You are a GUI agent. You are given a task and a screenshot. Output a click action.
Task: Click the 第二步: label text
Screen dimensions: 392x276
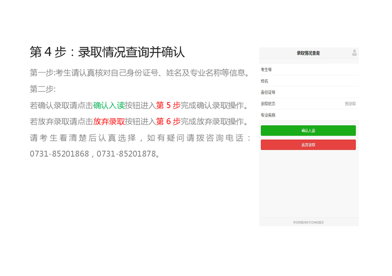(x=43, y=89)
